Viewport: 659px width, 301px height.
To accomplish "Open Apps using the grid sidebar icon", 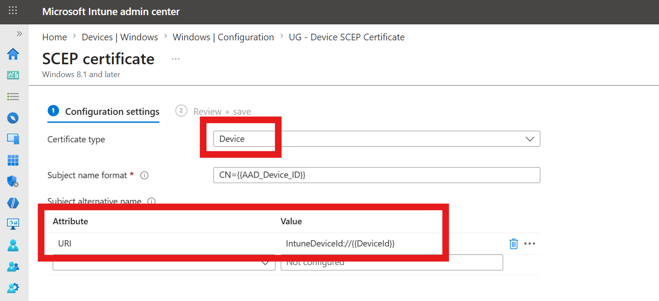I will pyautogui.click(x=13, y=160).
